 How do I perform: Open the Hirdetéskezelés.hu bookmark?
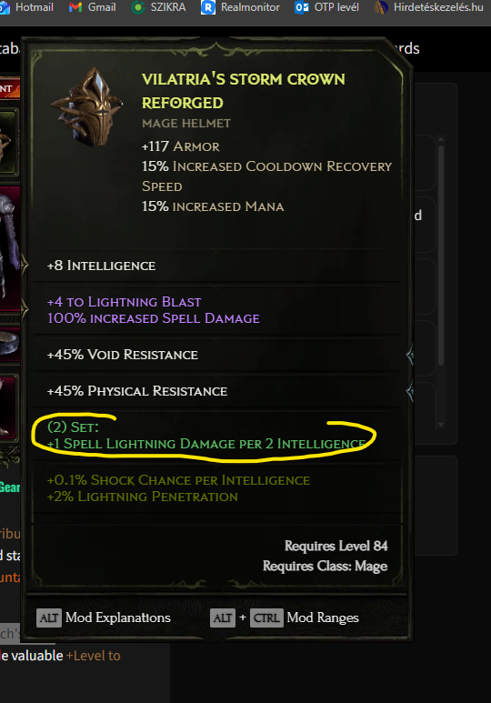[x=428, y=7]
